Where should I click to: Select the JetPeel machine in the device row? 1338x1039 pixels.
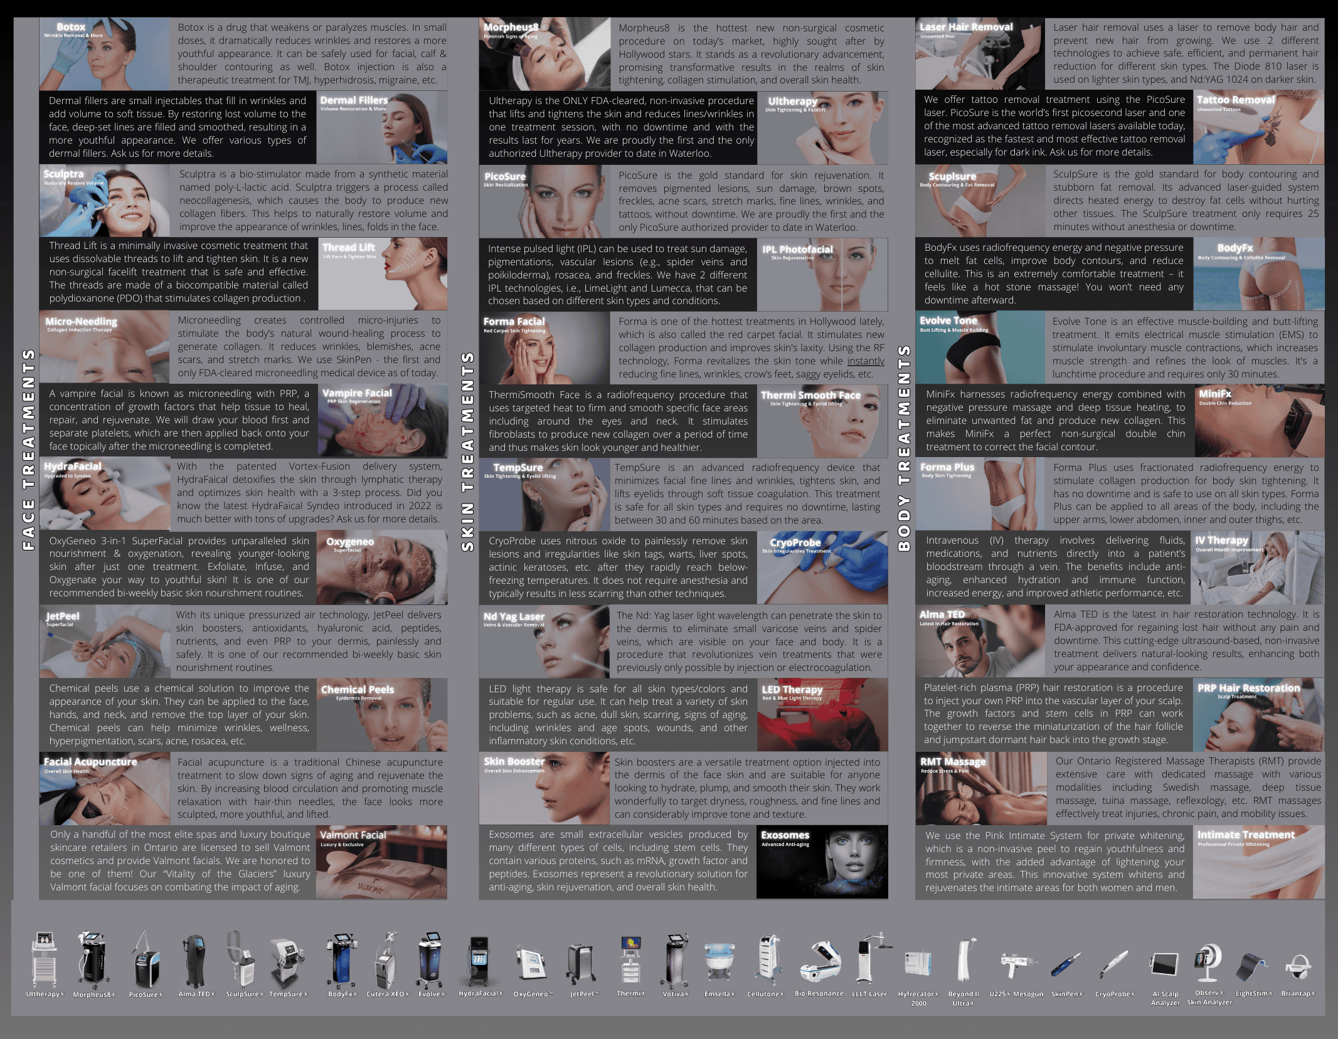581,964
